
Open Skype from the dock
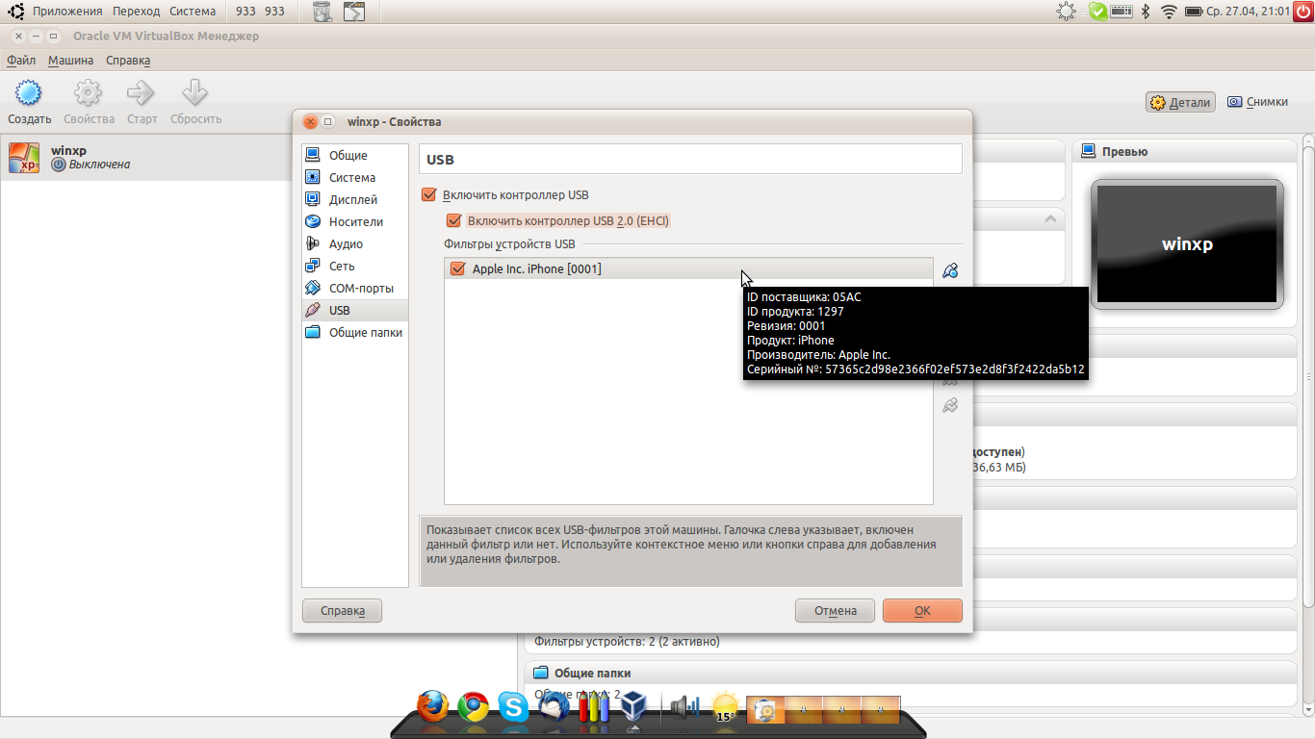(x=513, y=707)
